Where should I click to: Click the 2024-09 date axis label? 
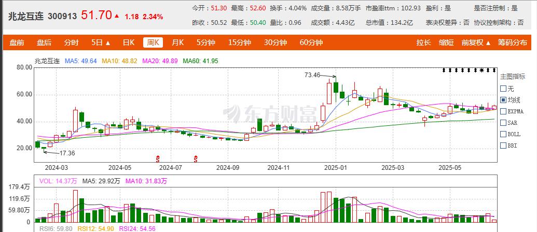pos(227,168)
